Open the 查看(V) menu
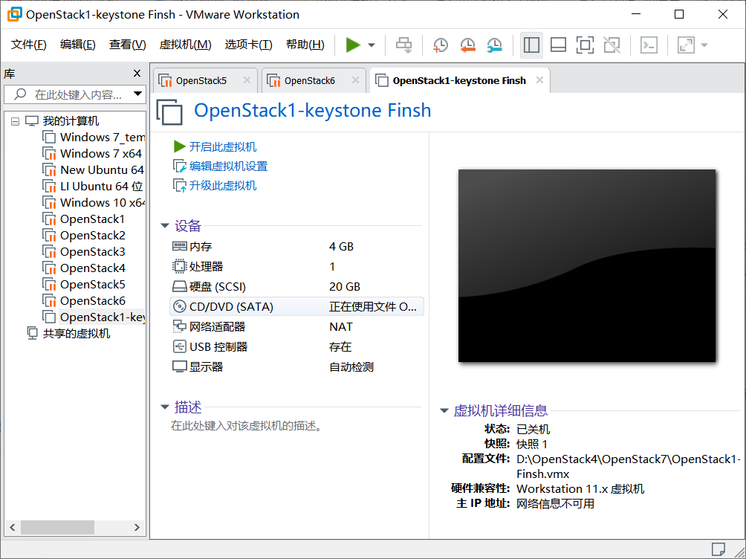The image size is (746, 559). pos(127,45)
